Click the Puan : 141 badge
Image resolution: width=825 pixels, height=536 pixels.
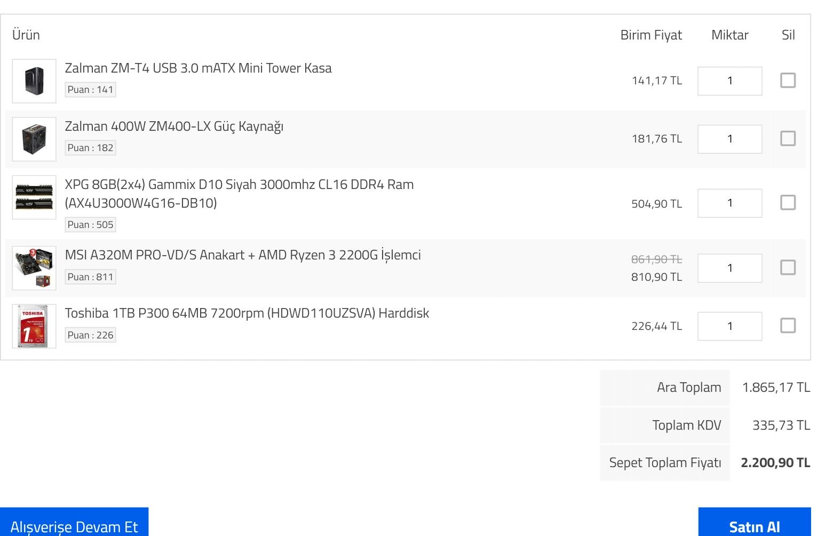click(x=90, y=90)
